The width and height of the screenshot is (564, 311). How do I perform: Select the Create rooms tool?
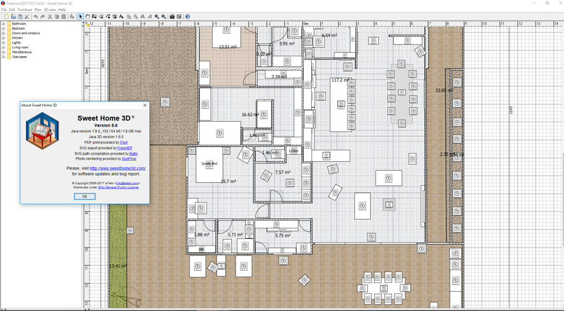[101, 17]
